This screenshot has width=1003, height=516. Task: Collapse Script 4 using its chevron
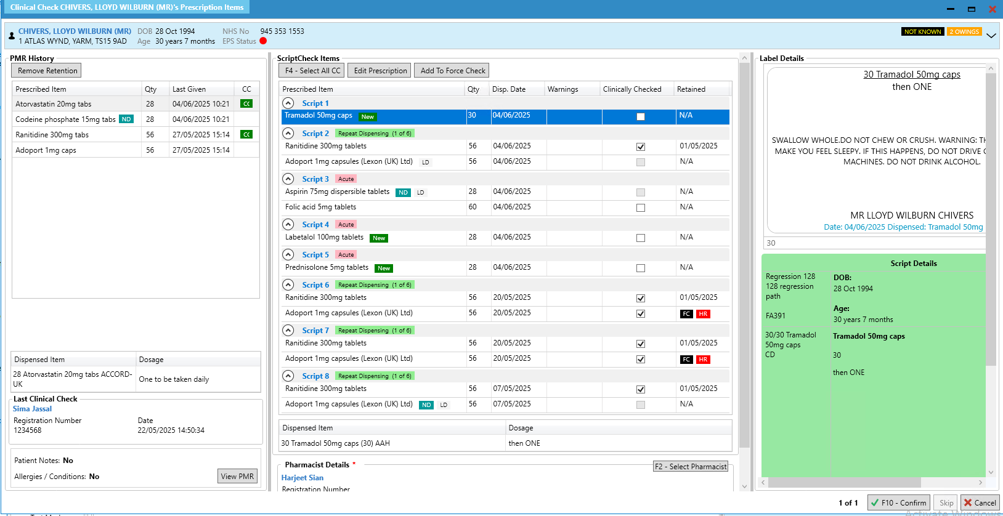[x=288, y=224]
